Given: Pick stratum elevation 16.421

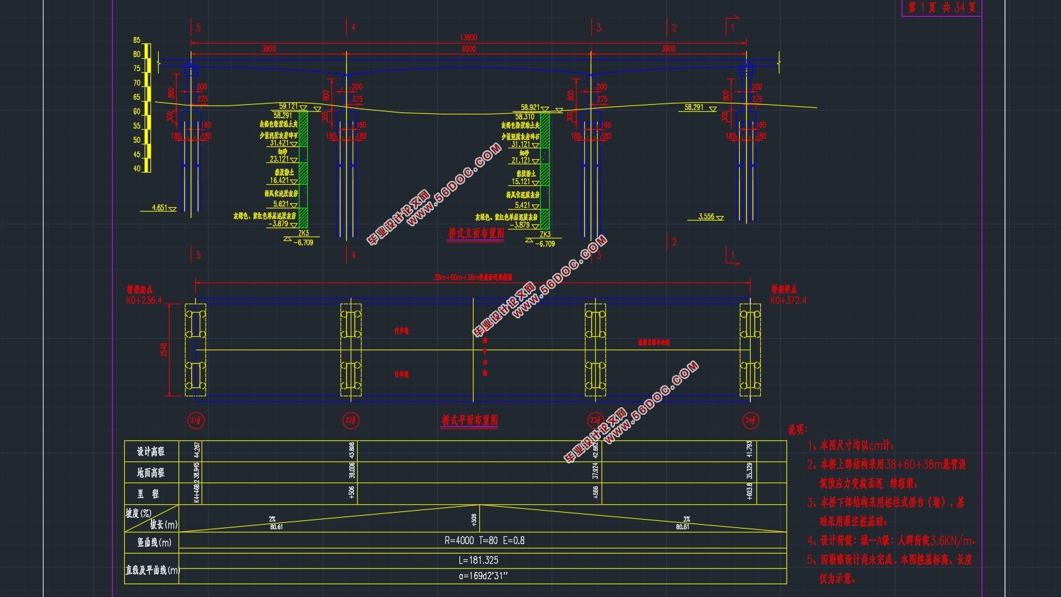Looking at the screenshot, I should pos(279,180).
